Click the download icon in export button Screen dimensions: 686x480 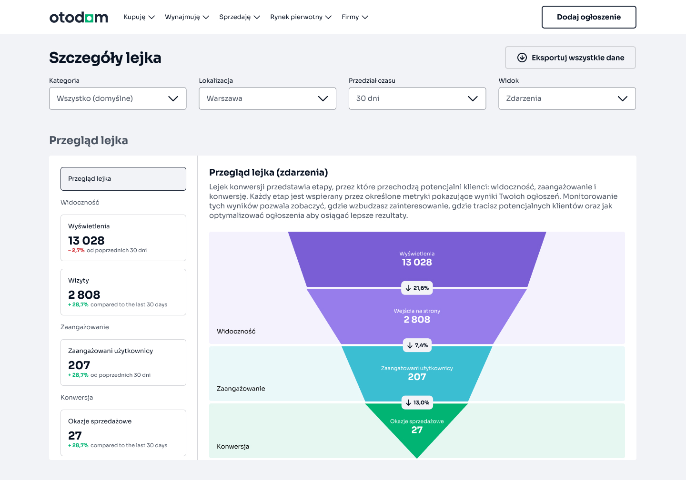tap(522, 58)
